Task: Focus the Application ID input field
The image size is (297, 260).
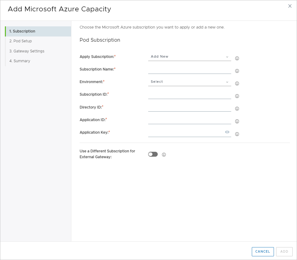Action: [189, 120]
